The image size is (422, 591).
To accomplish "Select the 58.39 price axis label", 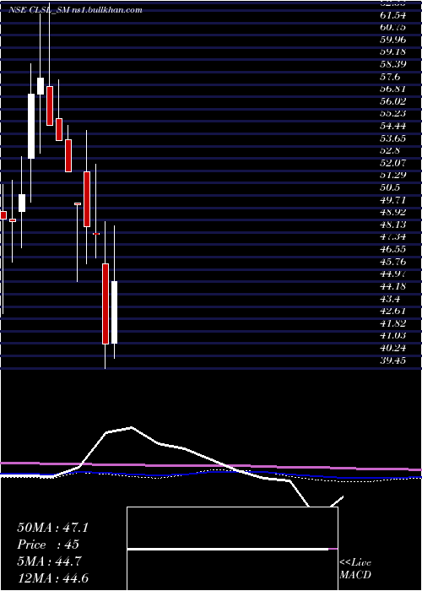I will coord(393,64).
